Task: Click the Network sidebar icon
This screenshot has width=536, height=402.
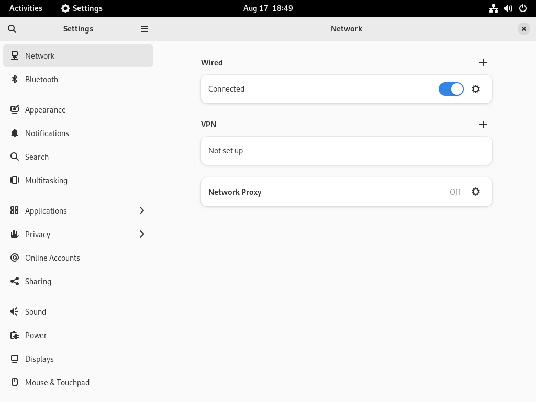Action: [x=14, y=55]
